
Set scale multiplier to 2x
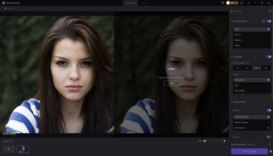pos(247,68)
